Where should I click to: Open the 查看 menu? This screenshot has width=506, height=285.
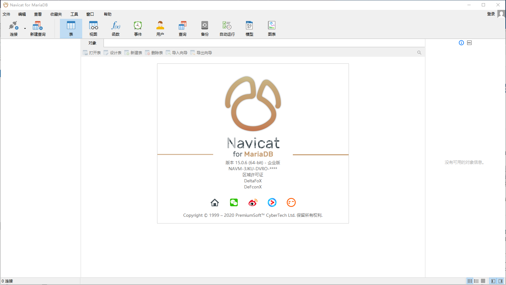(38, 14)
